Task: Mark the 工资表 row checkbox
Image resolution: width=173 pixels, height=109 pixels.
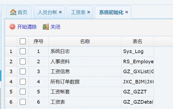Action: [x=23, y=102]
